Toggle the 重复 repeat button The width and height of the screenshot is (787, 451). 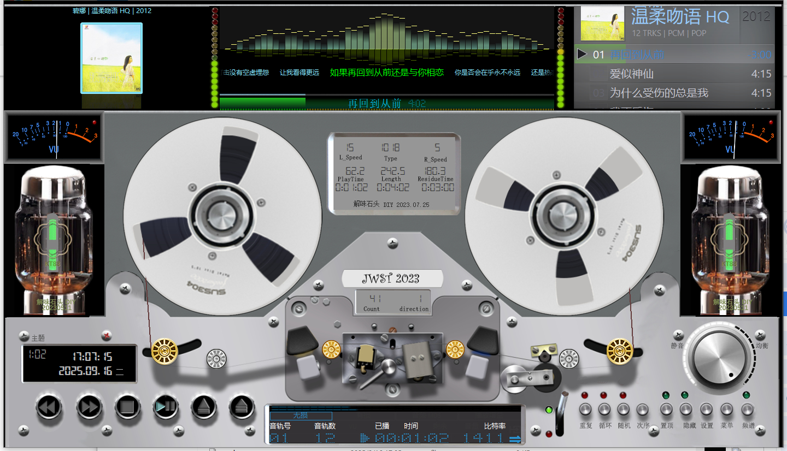[585, 410]
